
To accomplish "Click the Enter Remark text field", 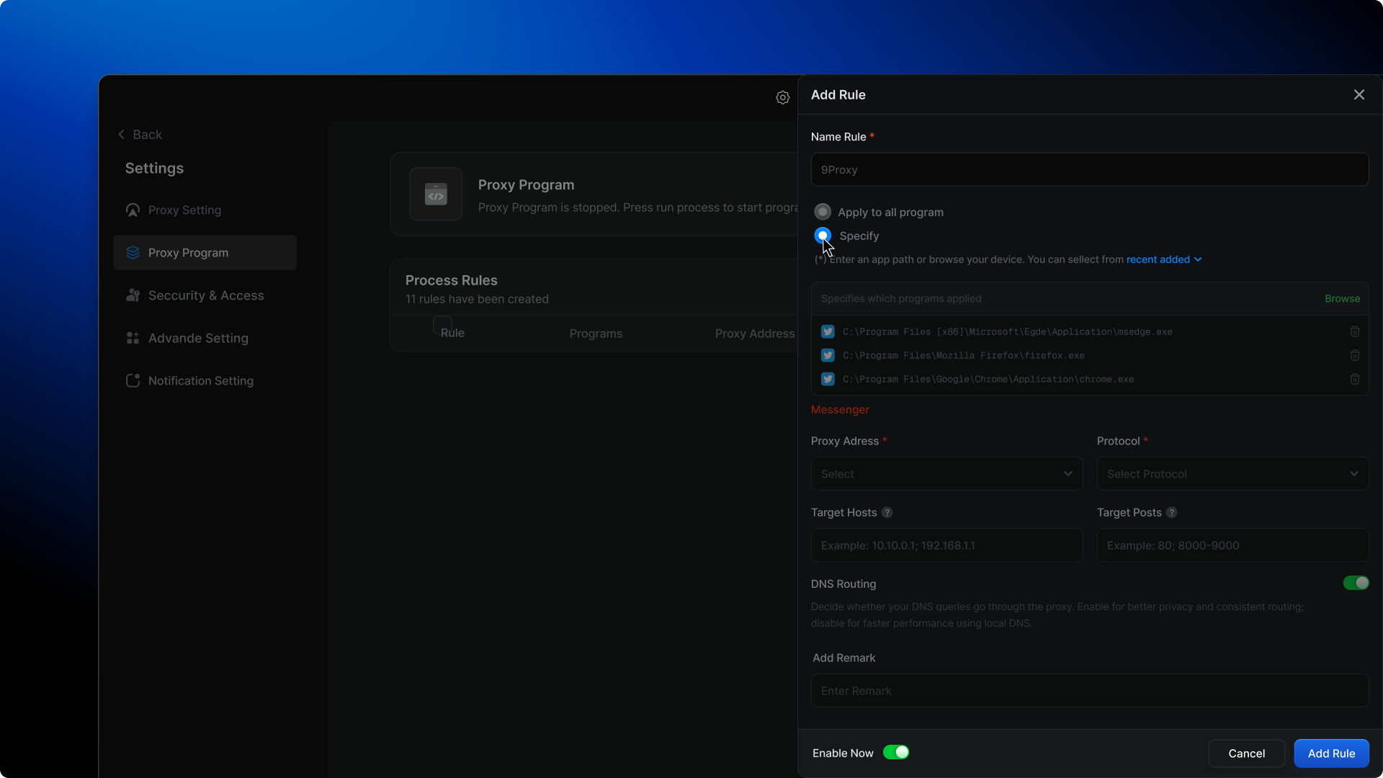I will 1089,691.
